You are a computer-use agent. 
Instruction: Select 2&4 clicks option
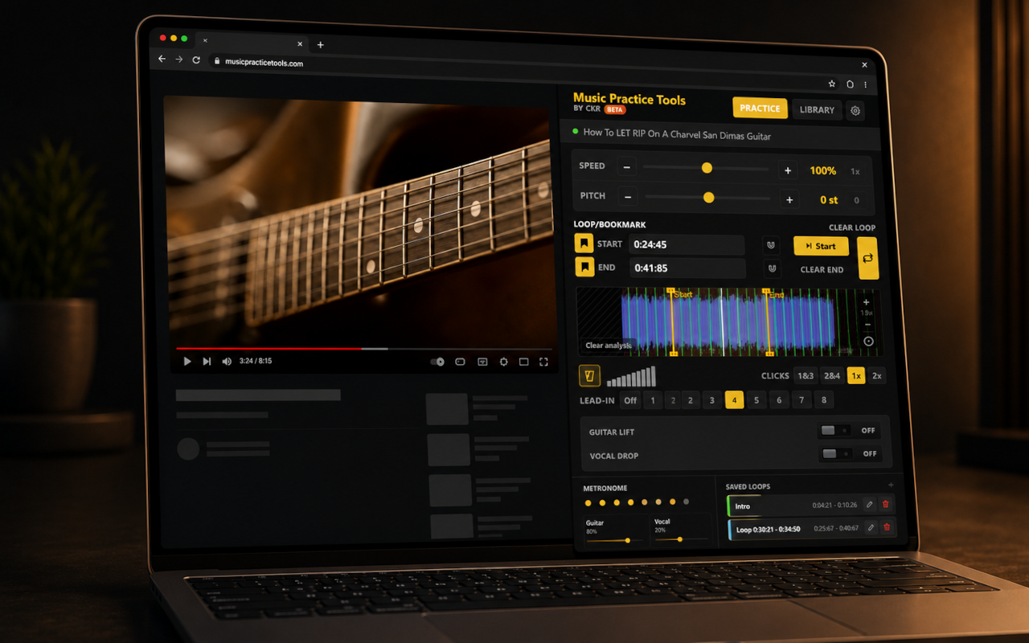pos(832,375)
